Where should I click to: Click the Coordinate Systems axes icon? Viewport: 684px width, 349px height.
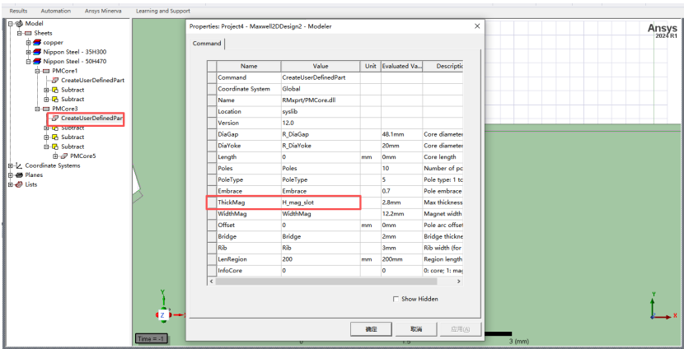[x=19, y=165]
